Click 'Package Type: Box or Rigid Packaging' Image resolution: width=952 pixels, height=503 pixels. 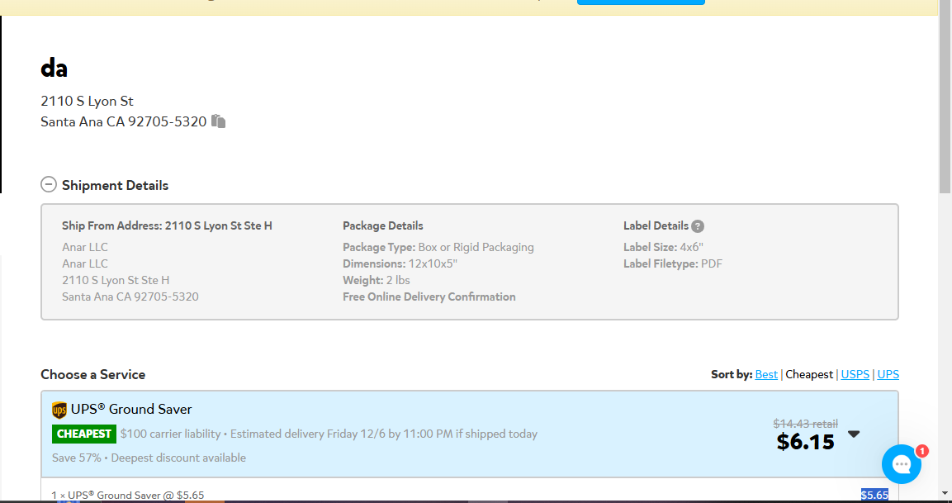click(438, 247)
